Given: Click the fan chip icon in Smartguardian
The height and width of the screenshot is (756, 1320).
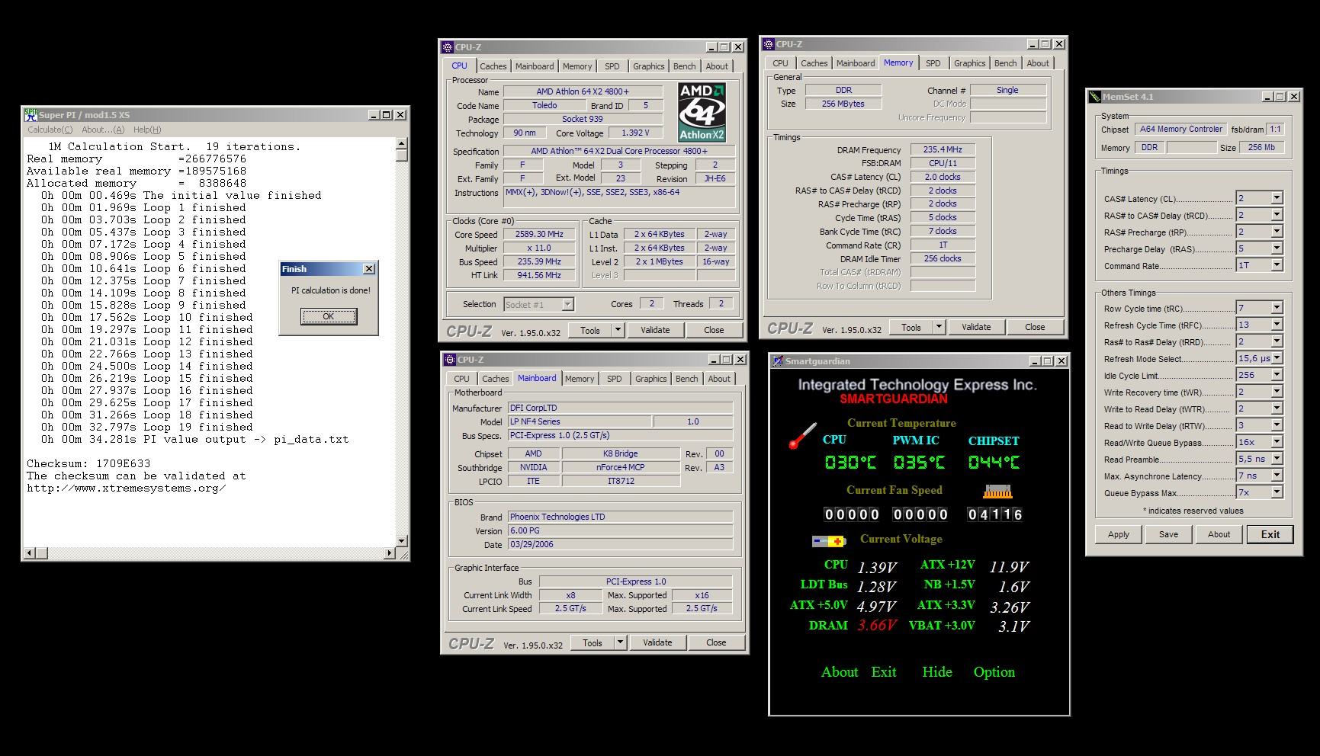Looking at the screenshot, I should (997, 492).
